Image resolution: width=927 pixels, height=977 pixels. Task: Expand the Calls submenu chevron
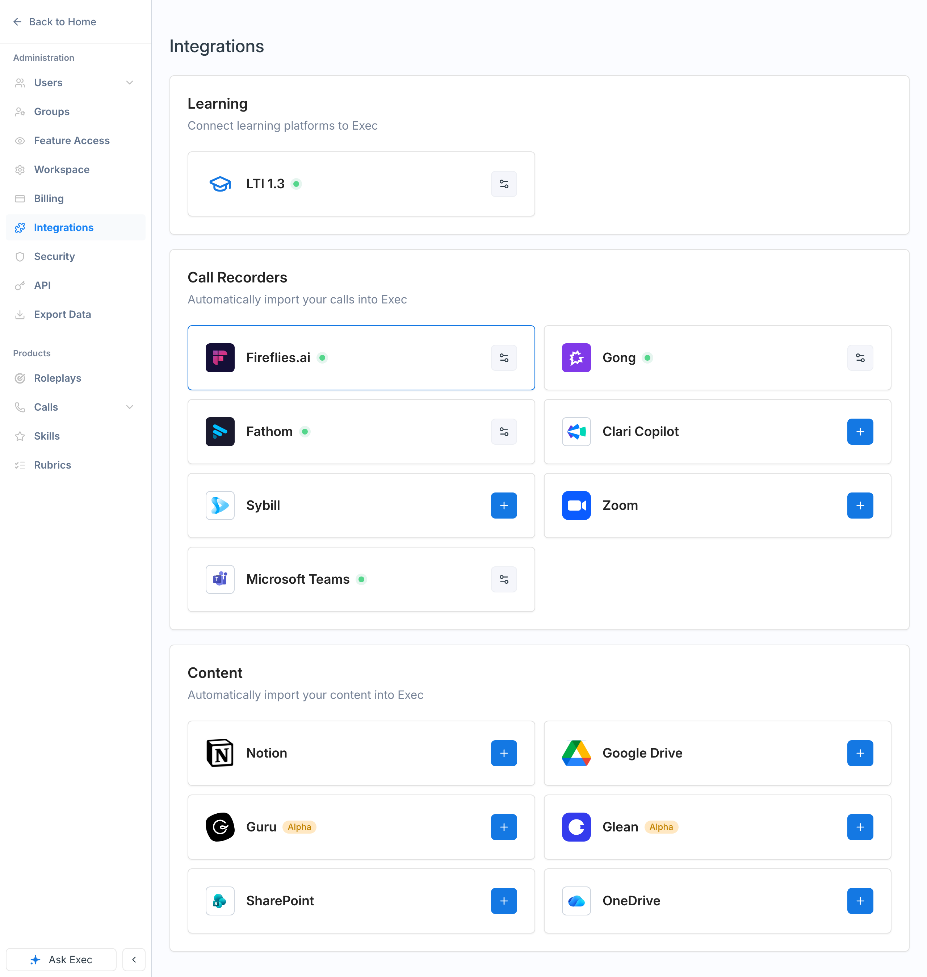[x=130, y=407]
